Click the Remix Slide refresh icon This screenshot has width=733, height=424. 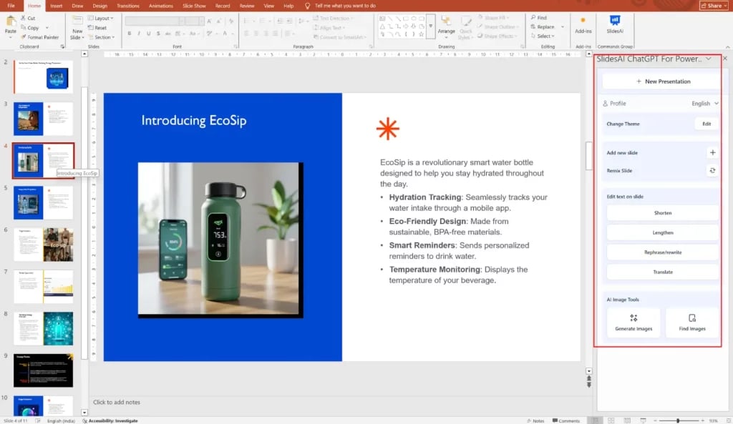tap(712, 171)
